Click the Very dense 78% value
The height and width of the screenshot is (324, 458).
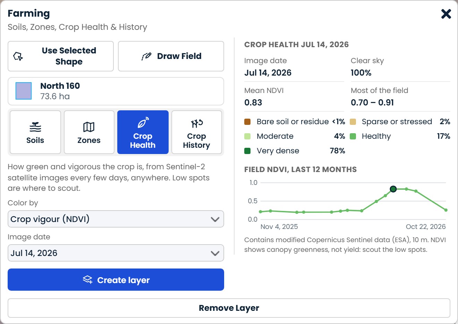pyautogui.click(x=337, y=151)
